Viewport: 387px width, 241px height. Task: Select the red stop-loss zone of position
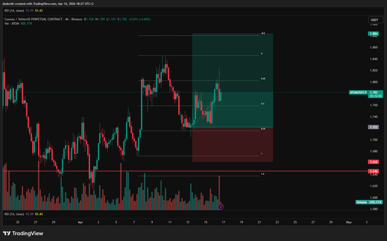tap(233, 144)
